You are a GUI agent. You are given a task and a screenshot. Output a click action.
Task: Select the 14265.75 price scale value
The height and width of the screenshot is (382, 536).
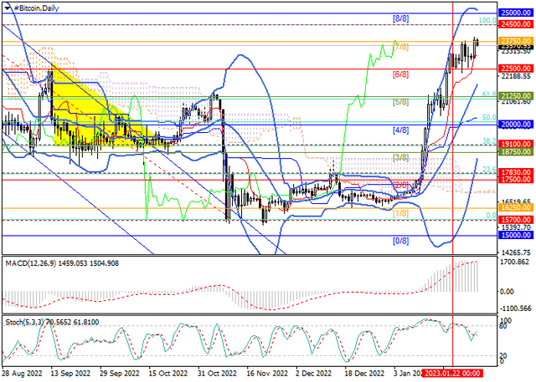[x=516, y=252]
